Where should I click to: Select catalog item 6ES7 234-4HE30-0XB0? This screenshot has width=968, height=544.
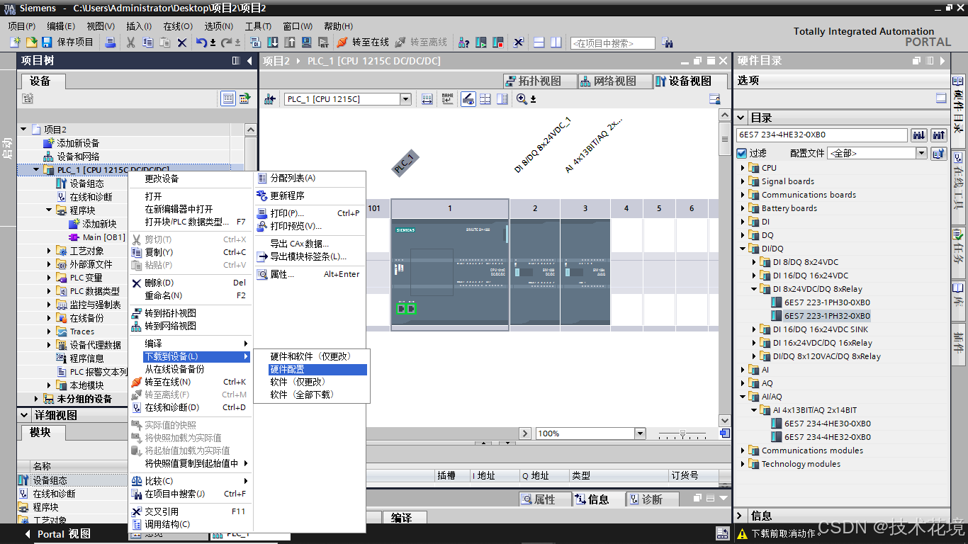pos(827,424)
